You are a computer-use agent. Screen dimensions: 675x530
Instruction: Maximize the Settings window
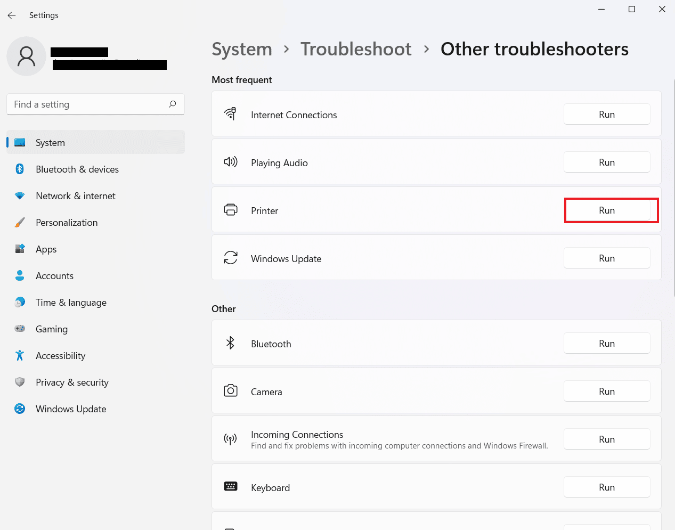tap(632, 9)
